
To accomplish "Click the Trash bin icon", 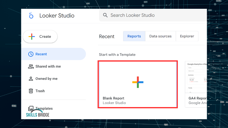I will tap(31, 91).
